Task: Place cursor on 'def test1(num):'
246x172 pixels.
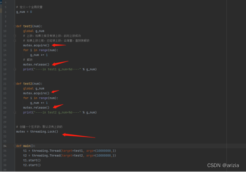Action: [29, 26]
